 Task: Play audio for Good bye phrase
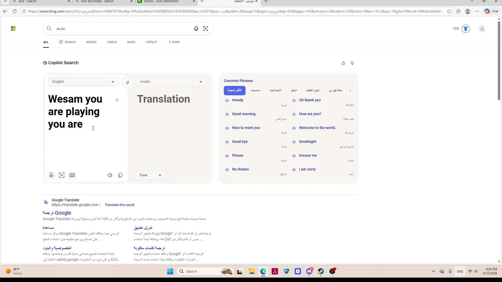(x=227, y=142)
